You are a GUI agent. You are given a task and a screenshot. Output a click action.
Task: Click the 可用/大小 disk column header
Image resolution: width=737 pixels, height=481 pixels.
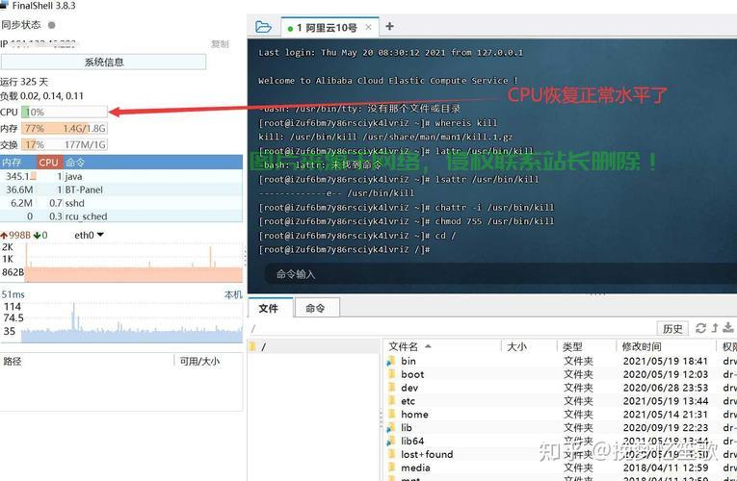[x=209, y=361]
